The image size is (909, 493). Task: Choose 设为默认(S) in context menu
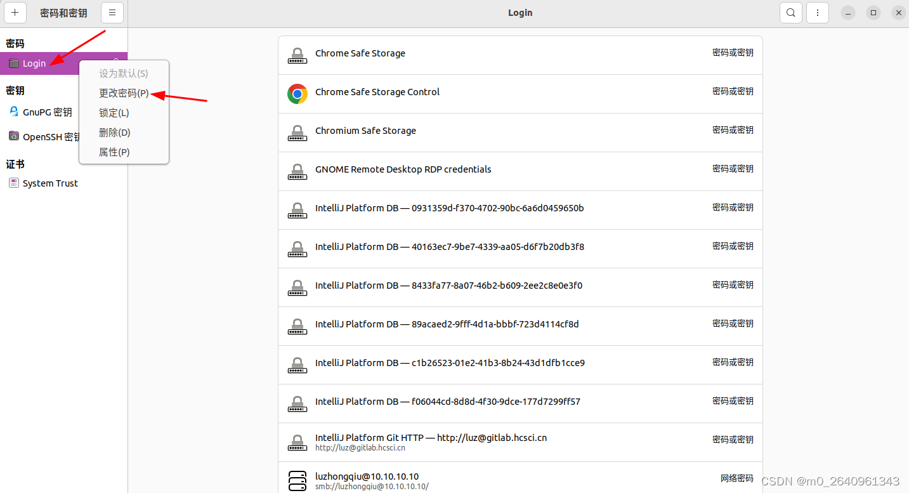[124, 74]
